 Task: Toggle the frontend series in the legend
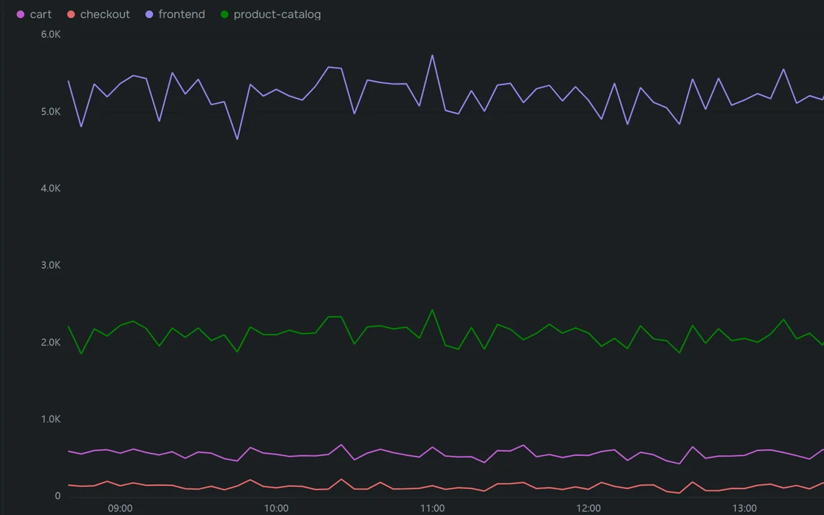[x=175, y=14]
